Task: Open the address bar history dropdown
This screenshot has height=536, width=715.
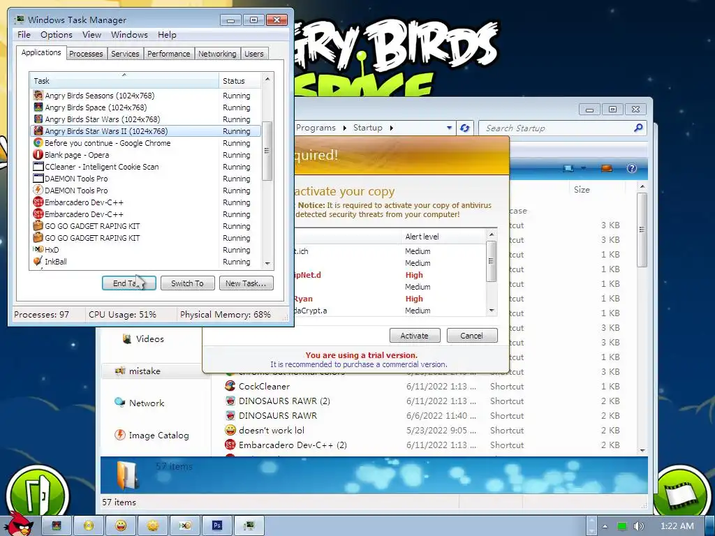Action: (x=449, y=128)
